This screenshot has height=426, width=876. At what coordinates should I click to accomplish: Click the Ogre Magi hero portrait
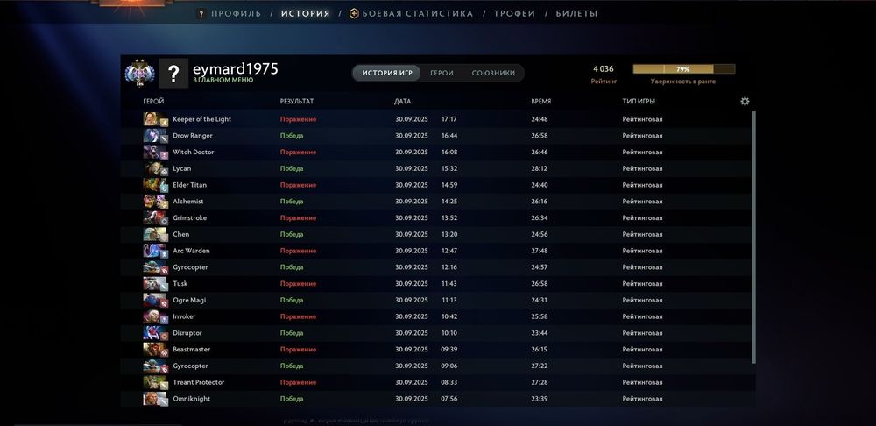pyautogui.click(x=155, y=300)
